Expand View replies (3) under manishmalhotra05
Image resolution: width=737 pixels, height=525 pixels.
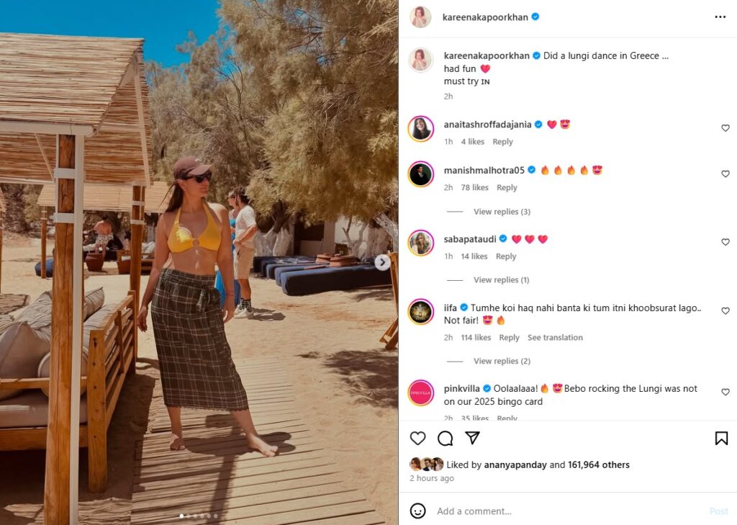click(502, 212)
